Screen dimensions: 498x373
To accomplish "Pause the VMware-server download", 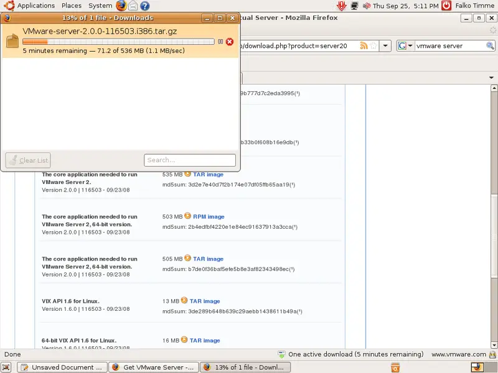I will point(220,42).
